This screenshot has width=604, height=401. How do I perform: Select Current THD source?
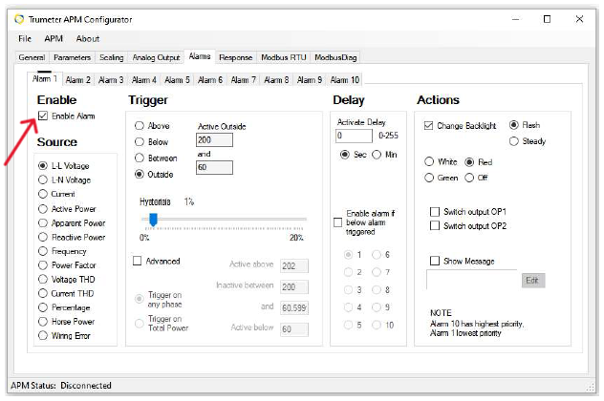tap(43, 293)
